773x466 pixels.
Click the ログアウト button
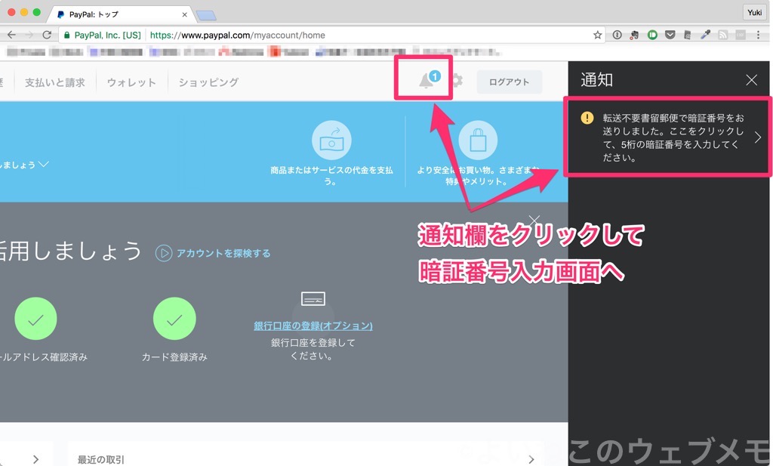click(x=509, y=82)
